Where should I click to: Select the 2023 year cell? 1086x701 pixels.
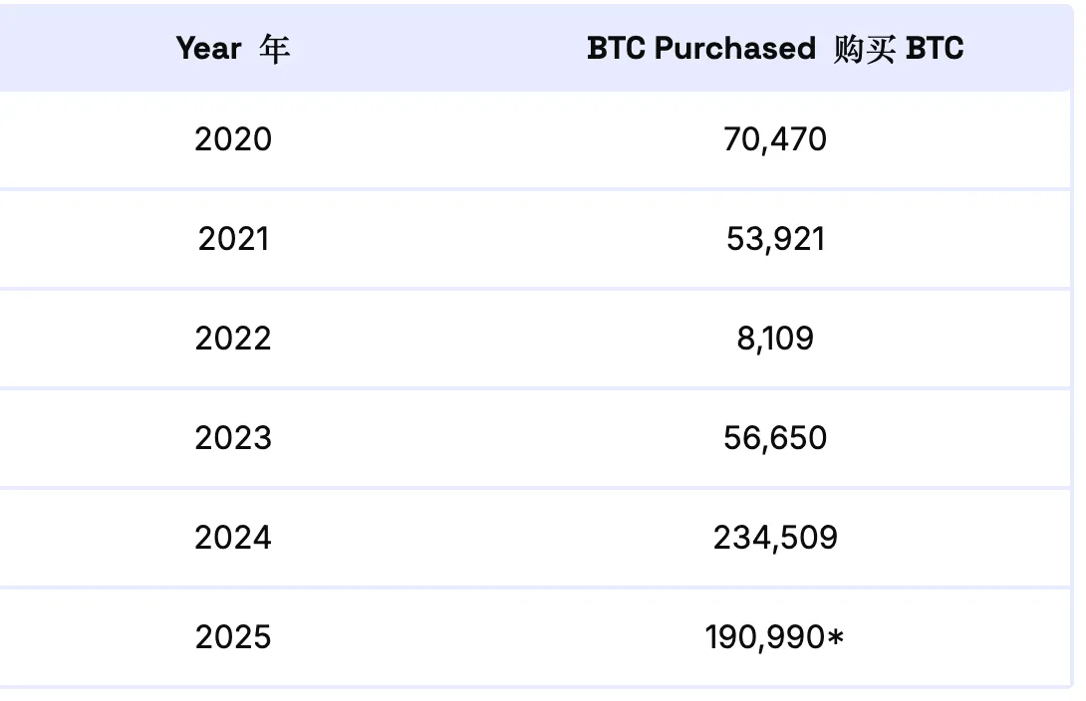tap(233, 438)
